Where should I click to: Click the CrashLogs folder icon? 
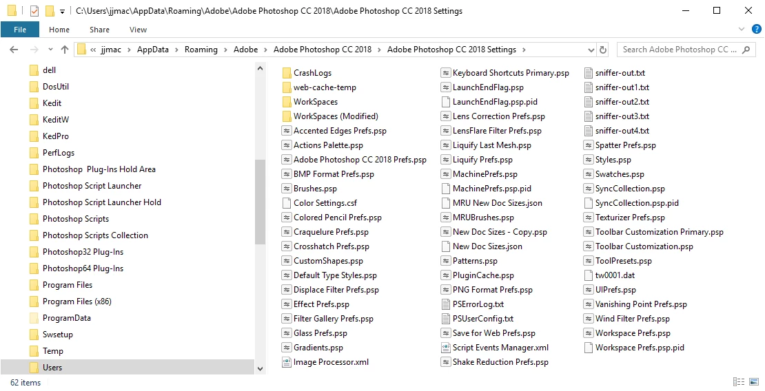(287, 73)
